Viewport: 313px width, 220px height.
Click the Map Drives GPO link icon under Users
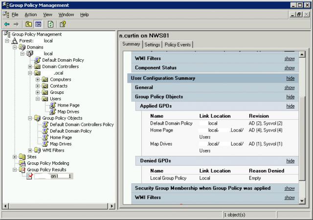(53, 111)
